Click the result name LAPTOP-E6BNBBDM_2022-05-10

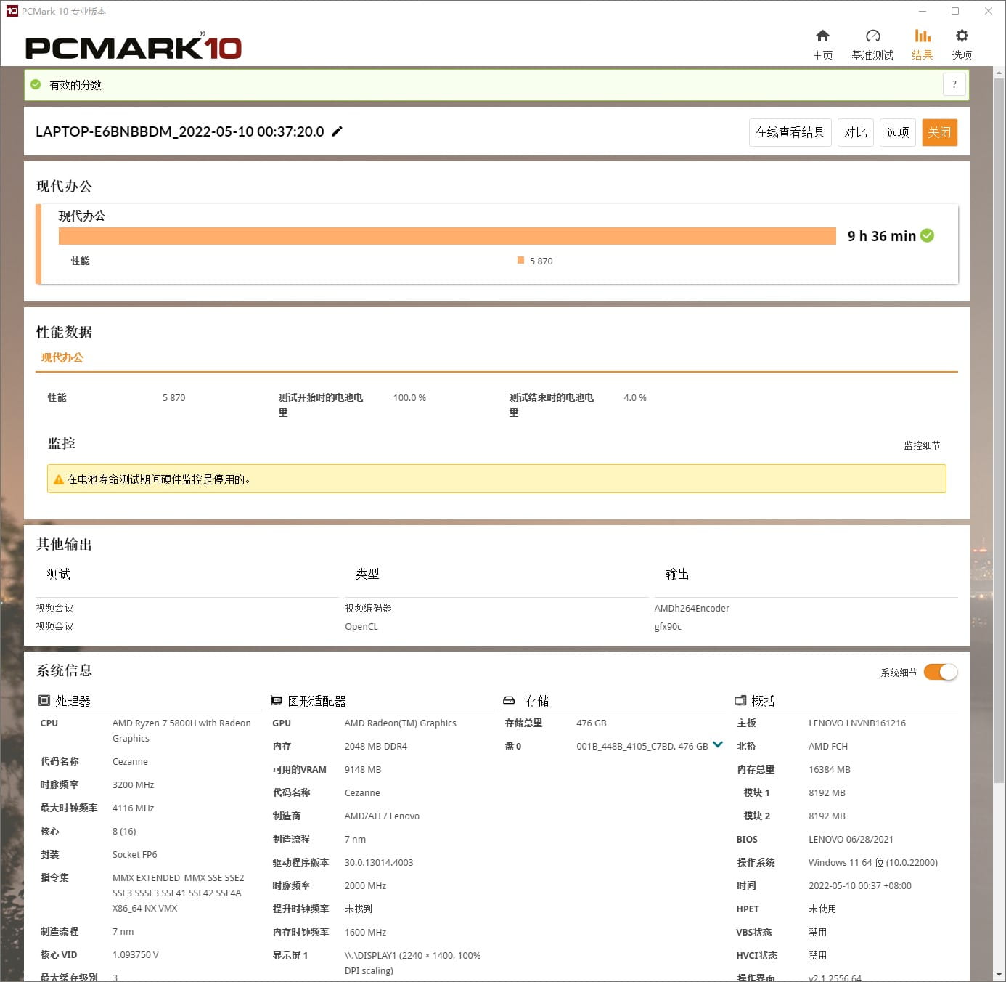click(x=180, y=131)
